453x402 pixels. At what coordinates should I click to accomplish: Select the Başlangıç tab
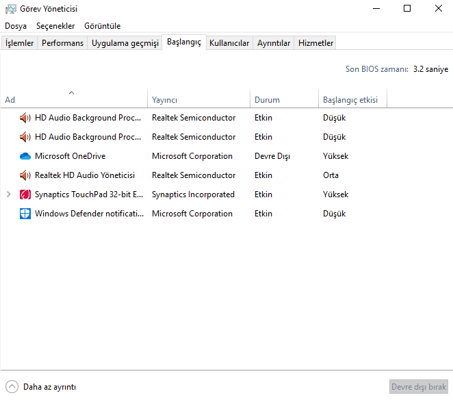click(x=184, y=42)
